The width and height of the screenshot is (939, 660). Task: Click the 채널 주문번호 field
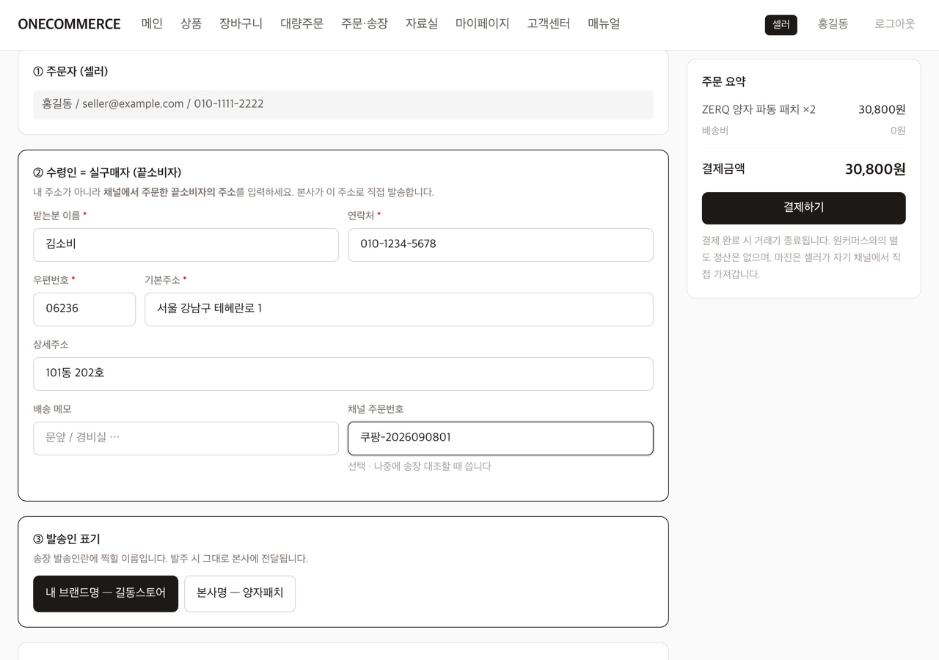[500, 439]
